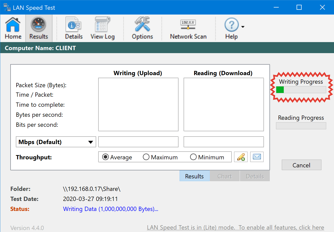Click the download throughput value field
The width and height of the screenshot is (334, 232).
(224, 142)
